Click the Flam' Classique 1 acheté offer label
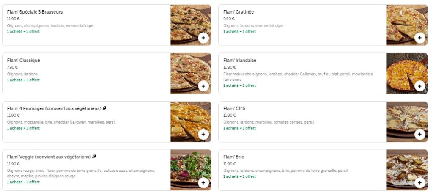 coord(23,80)
